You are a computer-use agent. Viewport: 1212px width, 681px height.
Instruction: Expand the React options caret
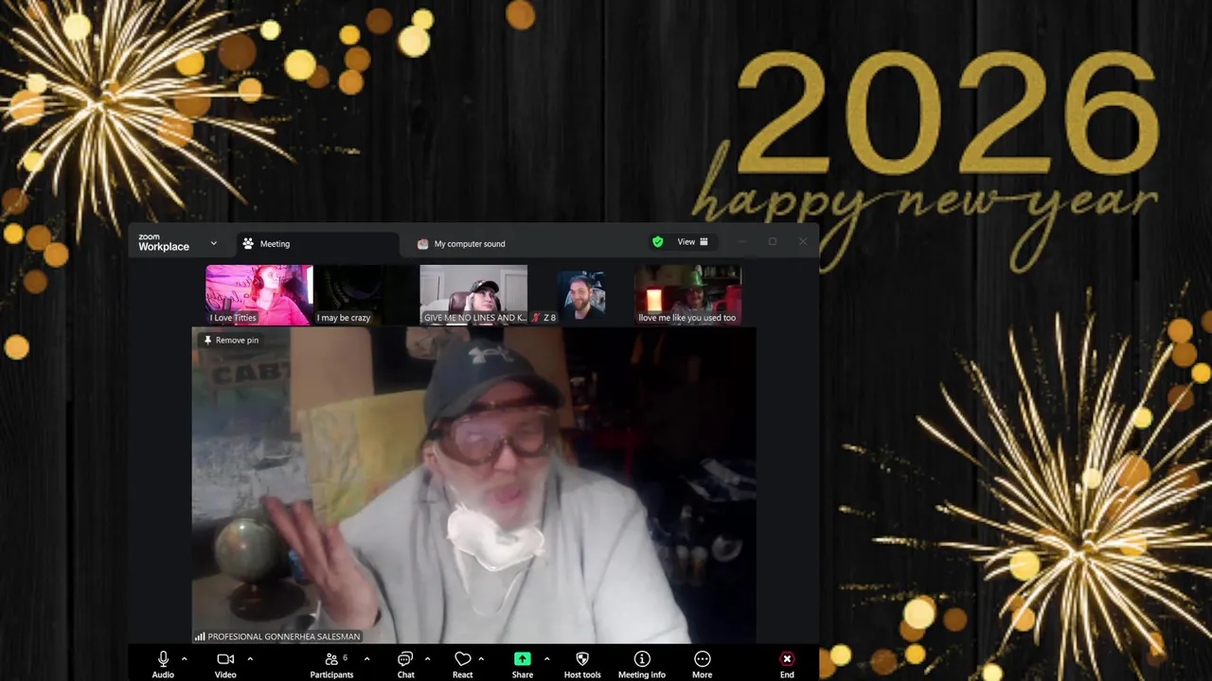(481, 659)
